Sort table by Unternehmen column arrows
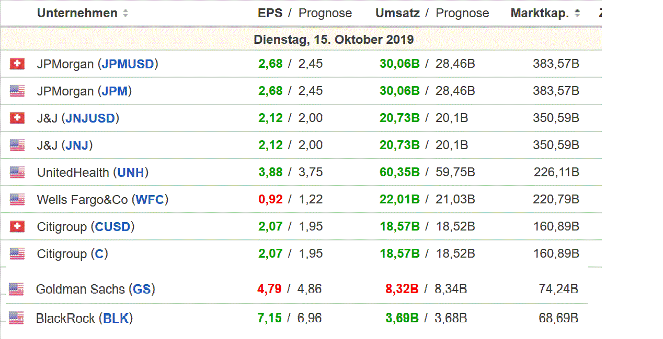 point(125,14)
